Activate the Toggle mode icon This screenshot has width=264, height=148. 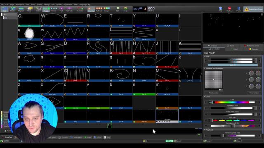click(46, 9)
